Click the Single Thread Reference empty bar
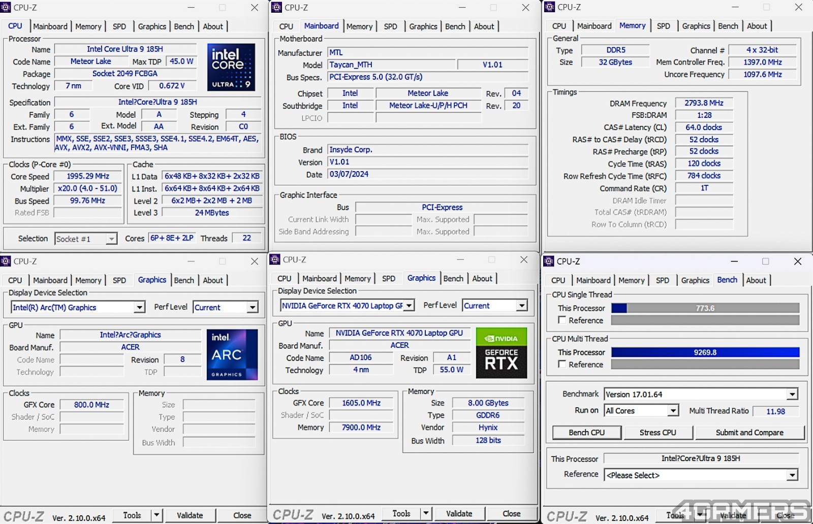 705,320
